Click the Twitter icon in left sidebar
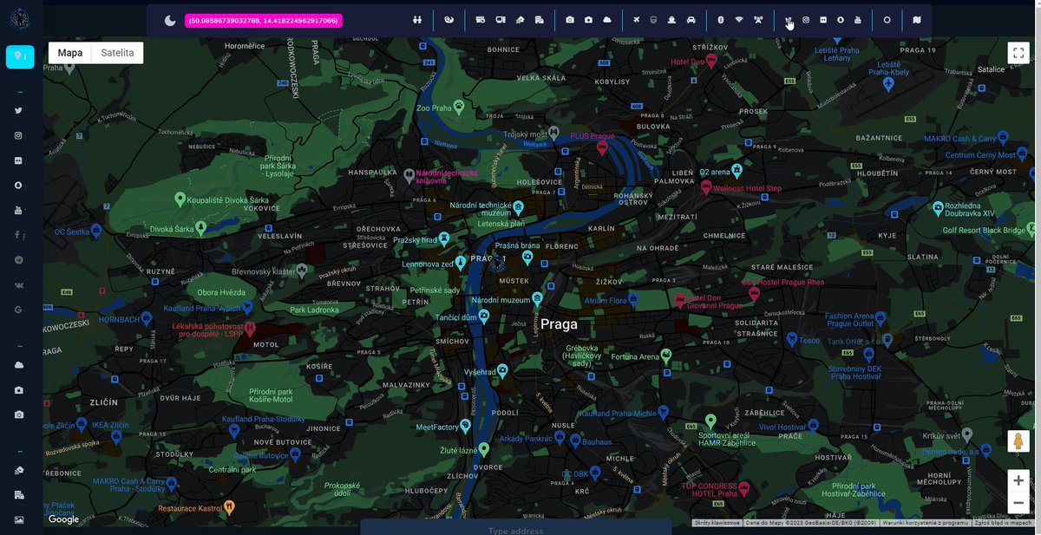The width and height of the screenshot is (1041, 535). point(18,111)
